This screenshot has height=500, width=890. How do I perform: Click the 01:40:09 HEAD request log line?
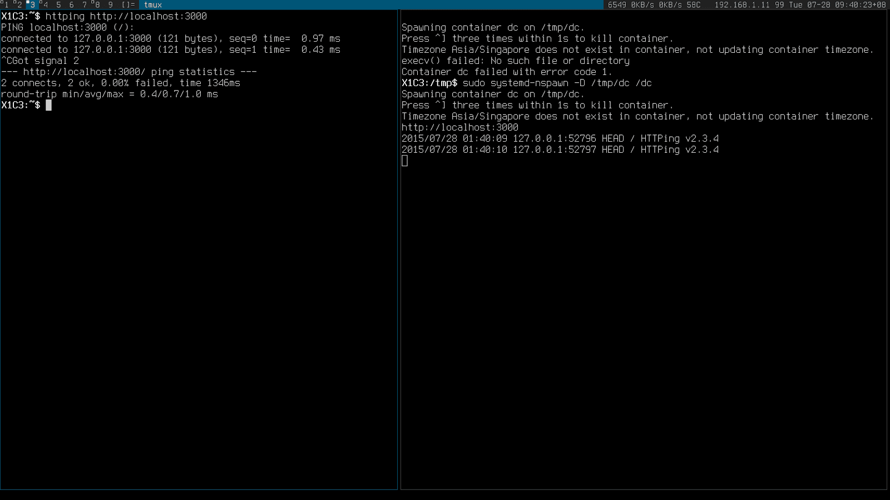click(560, 138)
